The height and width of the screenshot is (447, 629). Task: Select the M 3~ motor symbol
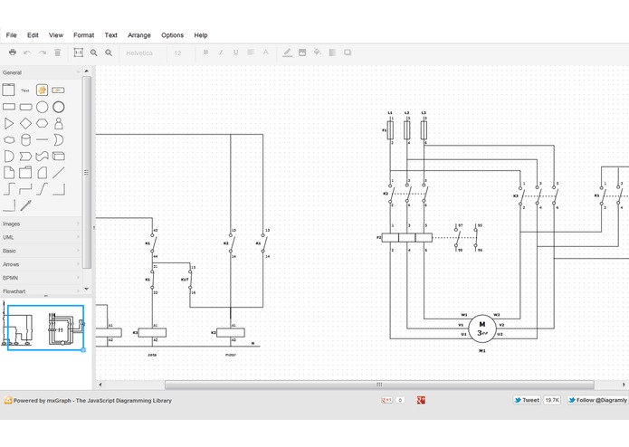click(482, 328)
